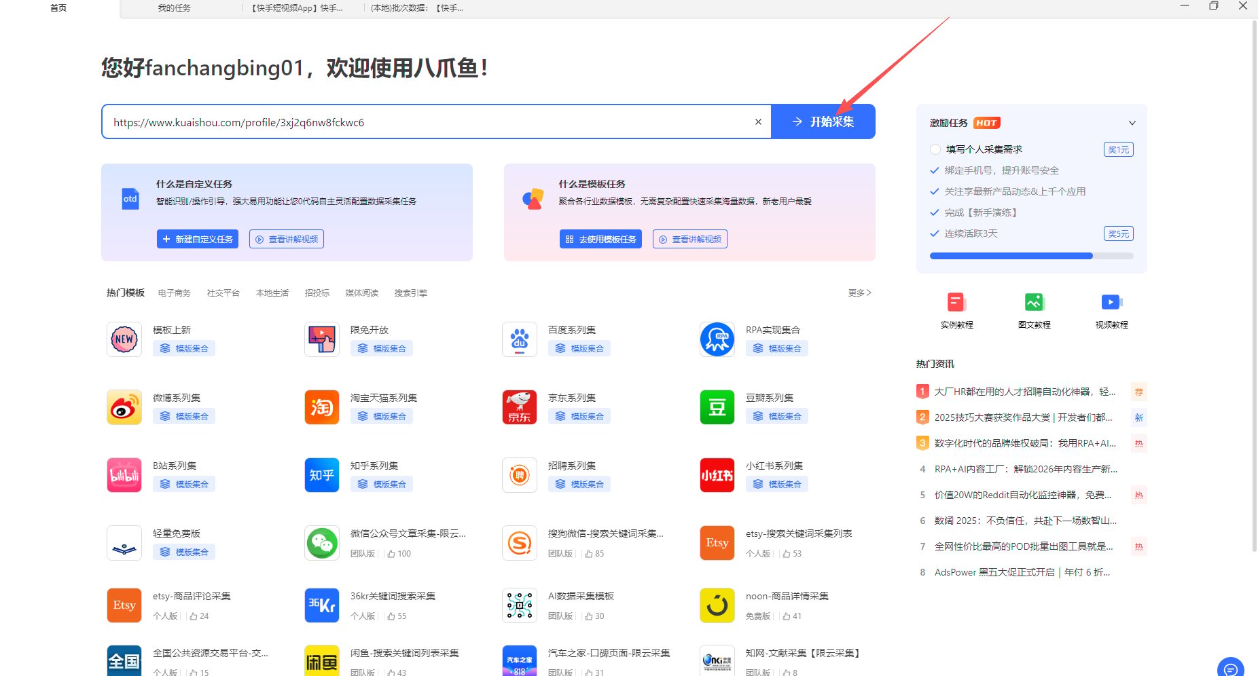Select the 媒体阅读 category tab
The height and width of the screenshot is (676, 1258).
click(x=361, y=293)
